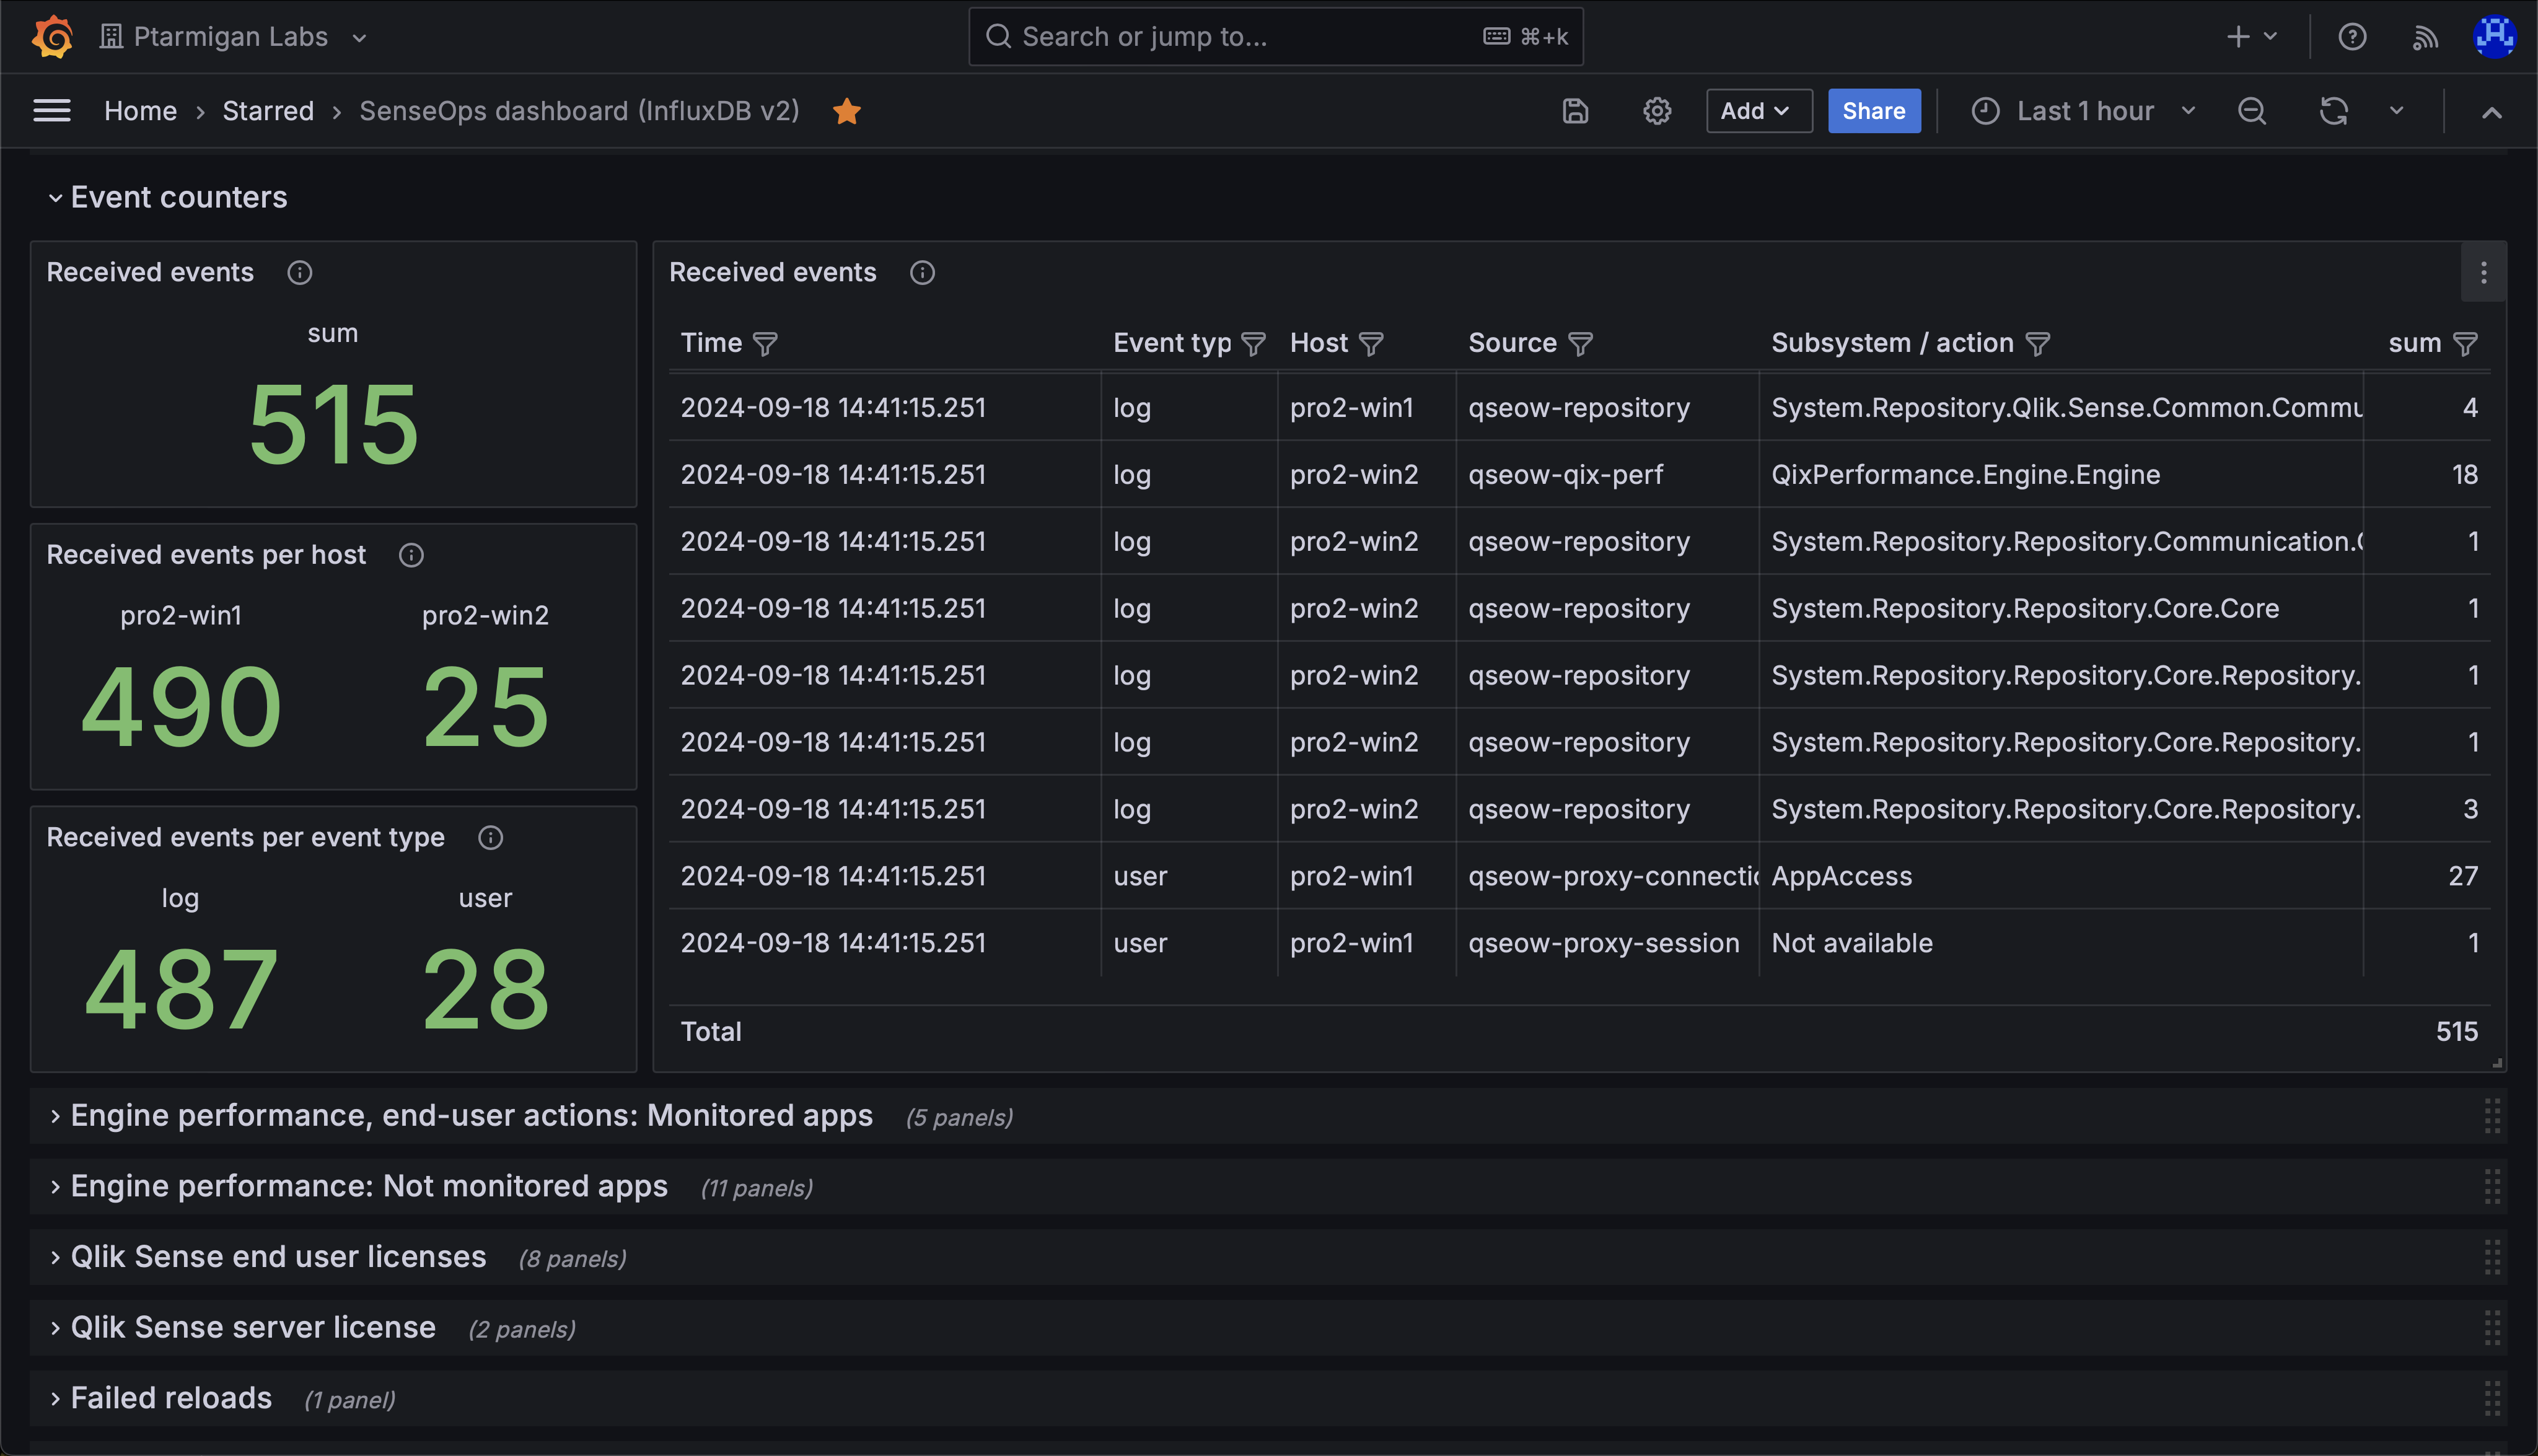Open SenseOps dashboard (InfluxDB v2) breadcrumb
The image size is (2538, 1456).
[579, 110]
